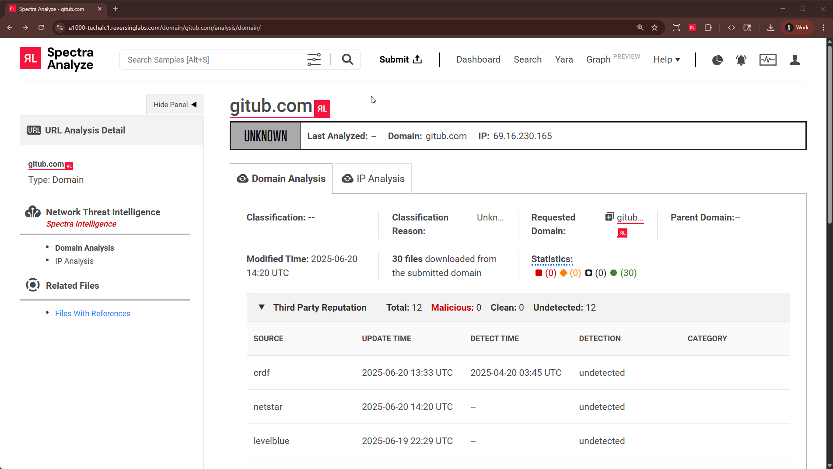This screenshot has width=833, height=469.
Task: Open the quota pie chart icon
Action: [717, 60]
